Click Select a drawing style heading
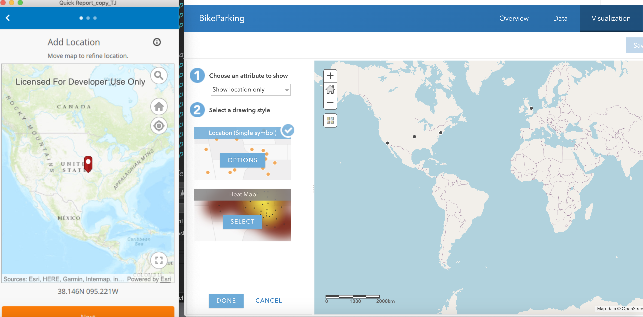643x317 pixels. [239, 110]
